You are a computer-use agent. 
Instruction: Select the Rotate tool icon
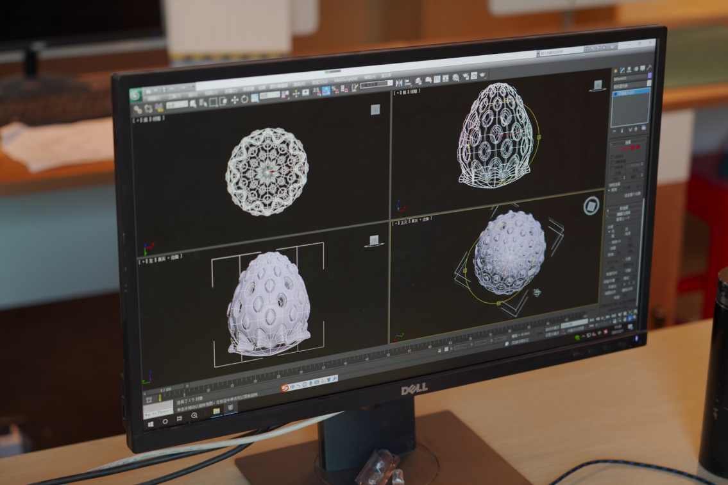[244, 99]
